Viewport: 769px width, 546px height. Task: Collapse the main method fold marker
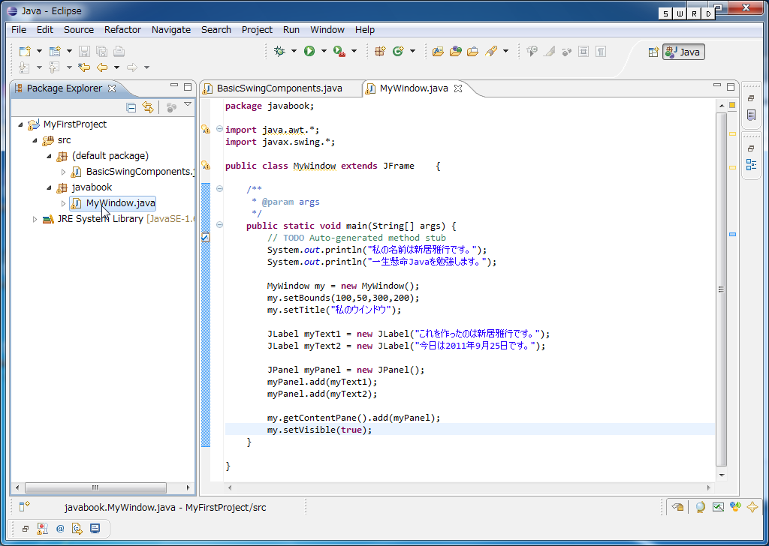(219, 225)
